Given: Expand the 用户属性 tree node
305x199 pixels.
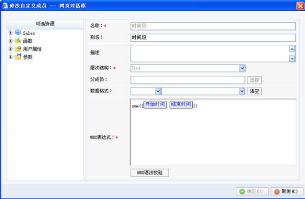Looking at the screenshot, I should pos(11,49).
